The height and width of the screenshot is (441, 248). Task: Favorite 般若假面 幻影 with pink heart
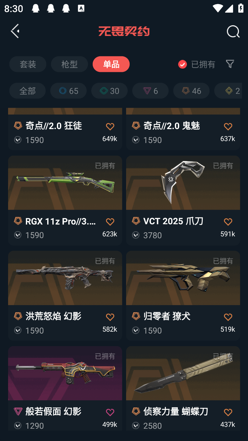(110, 412)
